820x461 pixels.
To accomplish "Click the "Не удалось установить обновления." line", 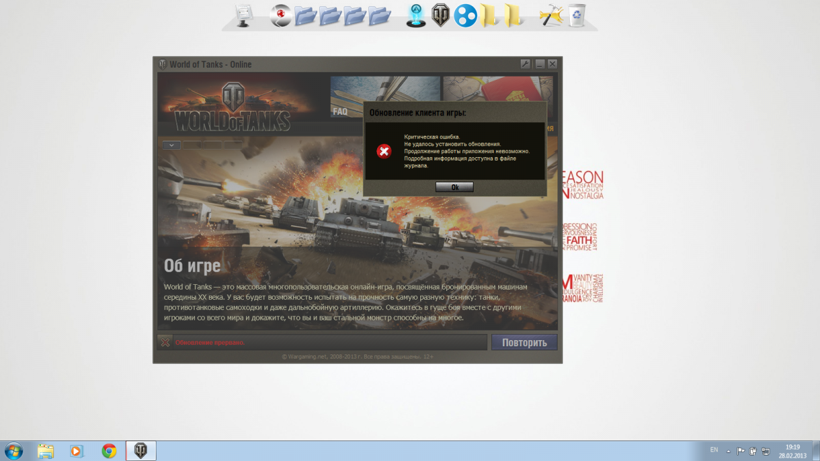I will (452, 144).
